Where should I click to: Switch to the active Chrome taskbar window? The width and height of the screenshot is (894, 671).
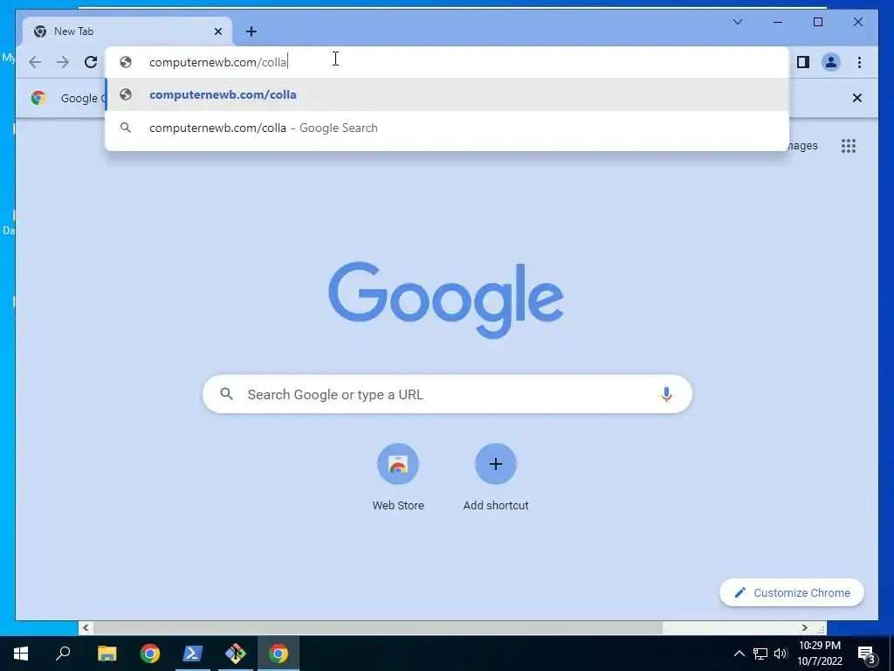(x=279, y=654)
